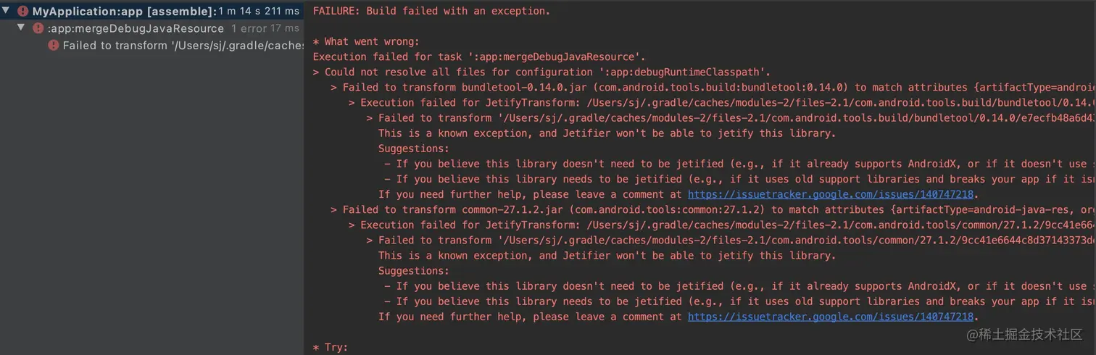The width and height of the screenshot is (1096, 355).
Task: Click the FAILURE: Build failed line
Action: pos(431,11)
